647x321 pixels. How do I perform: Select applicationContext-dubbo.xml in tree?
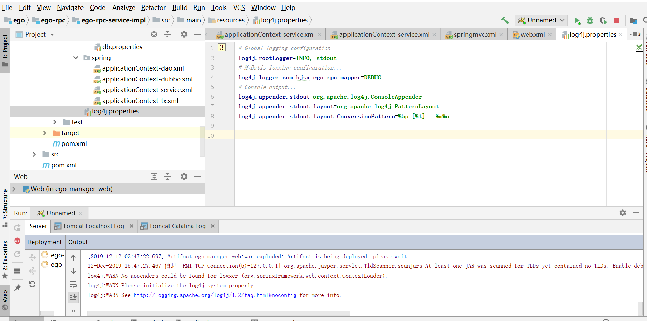tap(147, 79)
